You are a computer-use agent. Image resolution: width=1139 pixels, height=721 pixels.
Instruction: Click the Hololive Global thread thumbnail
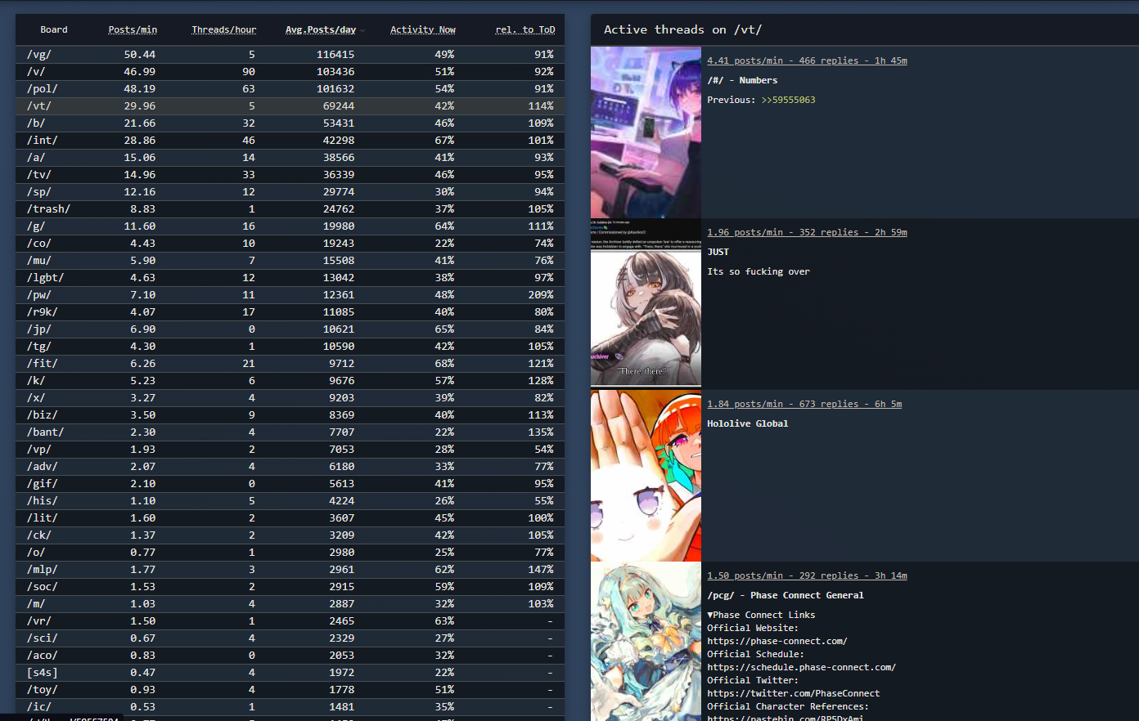(x=646, y=476)
